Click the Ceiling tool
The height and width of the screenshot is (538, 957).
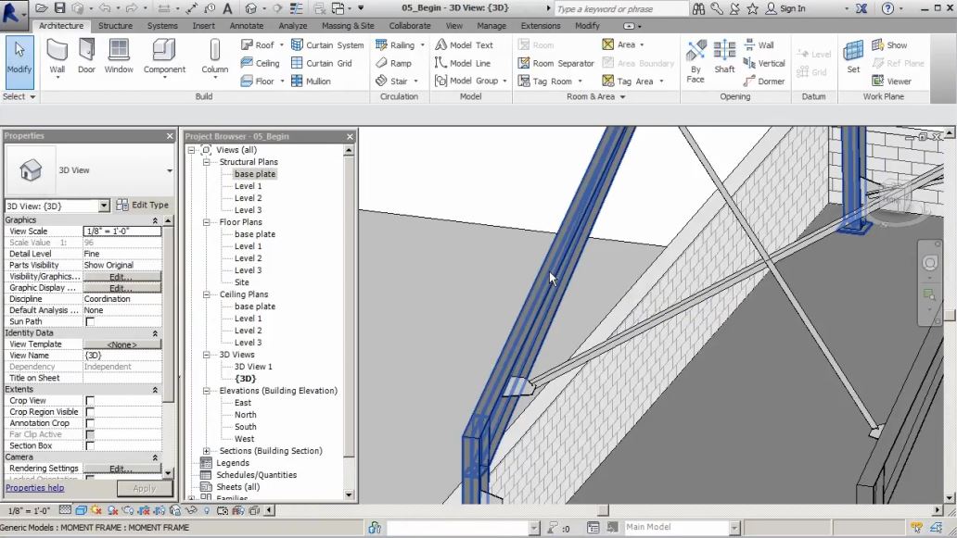click(260, 63)
